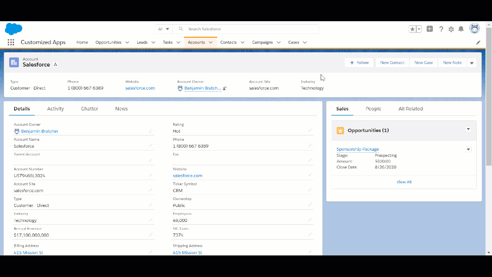Click the Annual Revenue edit pencil

click(x=151, y=235)
